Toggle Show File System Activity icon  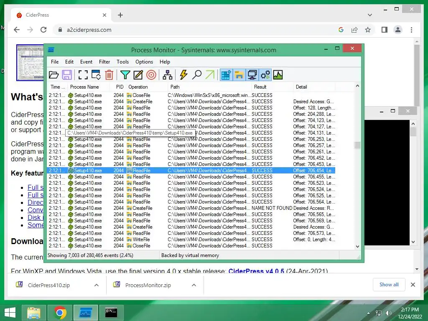239,75
